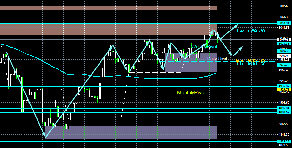Select the yellow 4929.79 price tag
292x148 pixels.
284,90
